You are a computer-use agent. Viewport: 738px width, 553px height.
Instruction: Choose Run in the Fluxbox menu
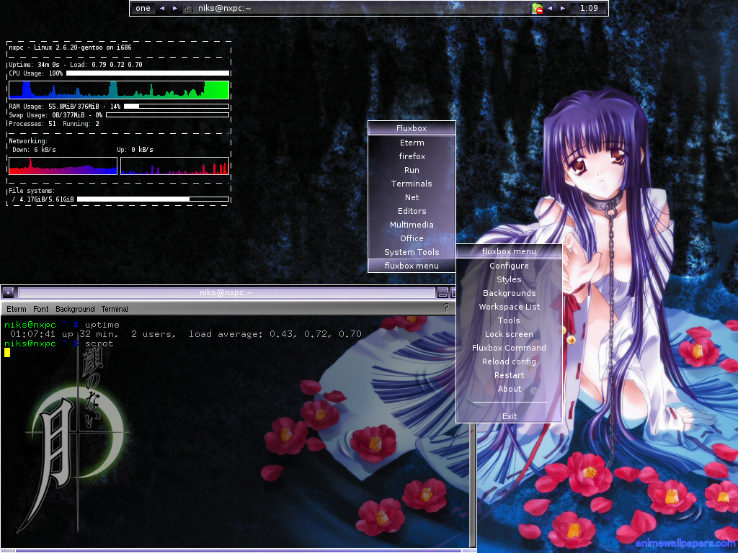pos(412,170)
